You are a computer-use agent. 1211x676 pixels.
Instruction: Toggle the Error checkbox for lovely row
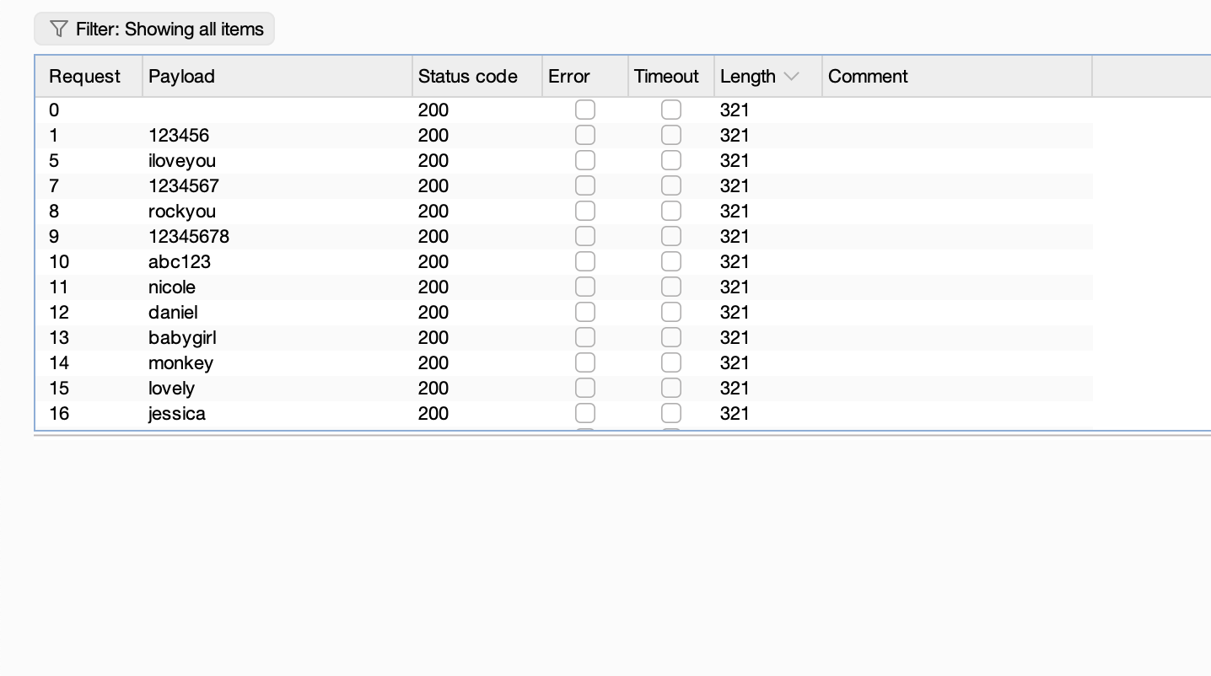click(x=584, y=388)
